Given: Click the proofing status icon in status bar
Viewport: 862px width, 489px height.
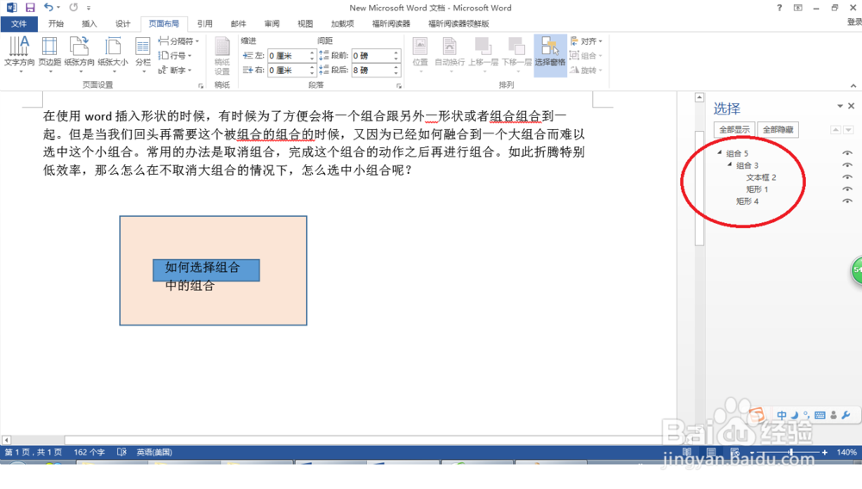Looking at the screenshot, I should [122, 452].
